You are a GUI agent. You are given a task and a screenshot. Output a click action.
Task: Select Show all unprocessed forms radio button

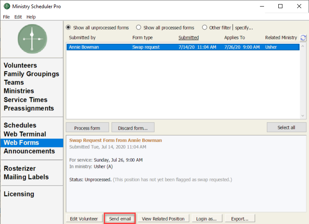coord(69,28)
